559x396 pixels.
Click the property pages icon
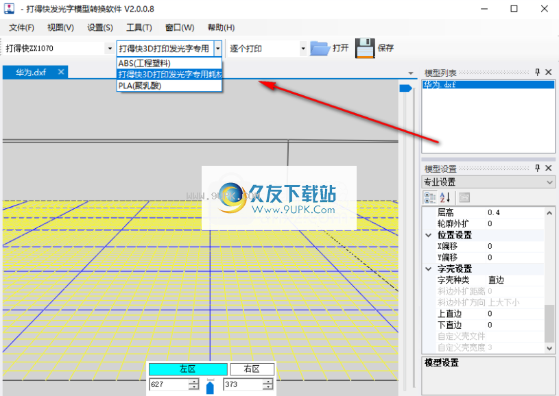[464, 197]
